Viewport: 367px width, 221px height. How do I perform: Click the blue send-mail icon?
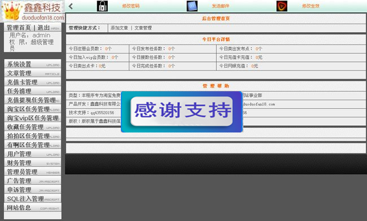[192, 6]
